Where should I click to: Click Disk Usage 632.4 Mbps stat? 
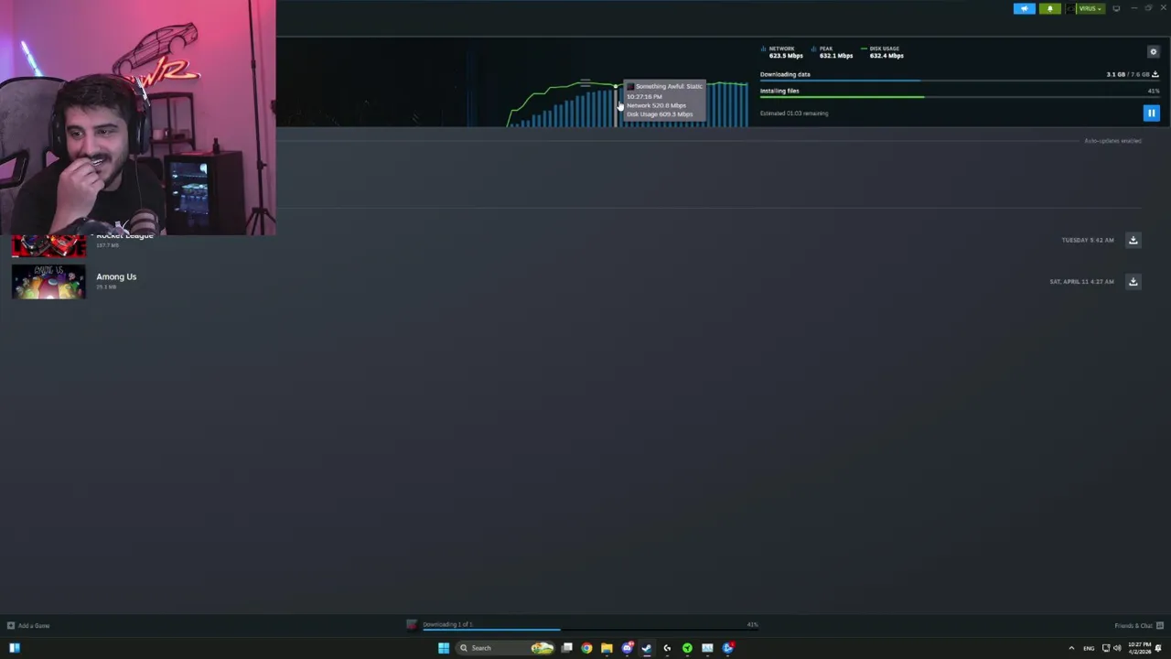pyautogui.click(x=884, y=52)
